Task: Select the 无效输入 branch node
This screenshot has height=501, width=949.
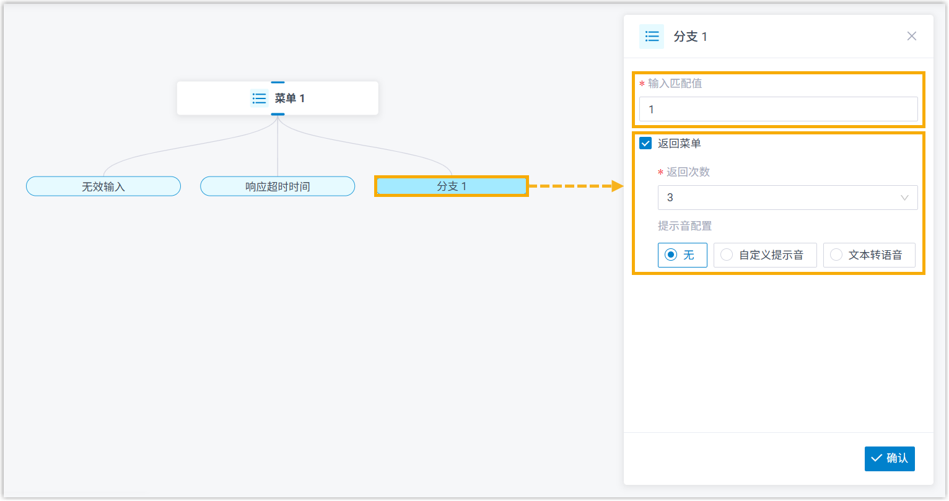Action: pos(103,186)
